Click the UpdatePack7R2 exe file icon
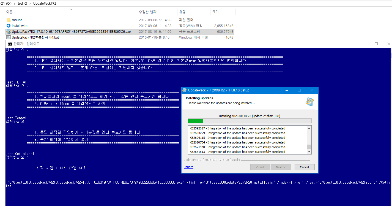392x206 pixels. tap(9, 31)
